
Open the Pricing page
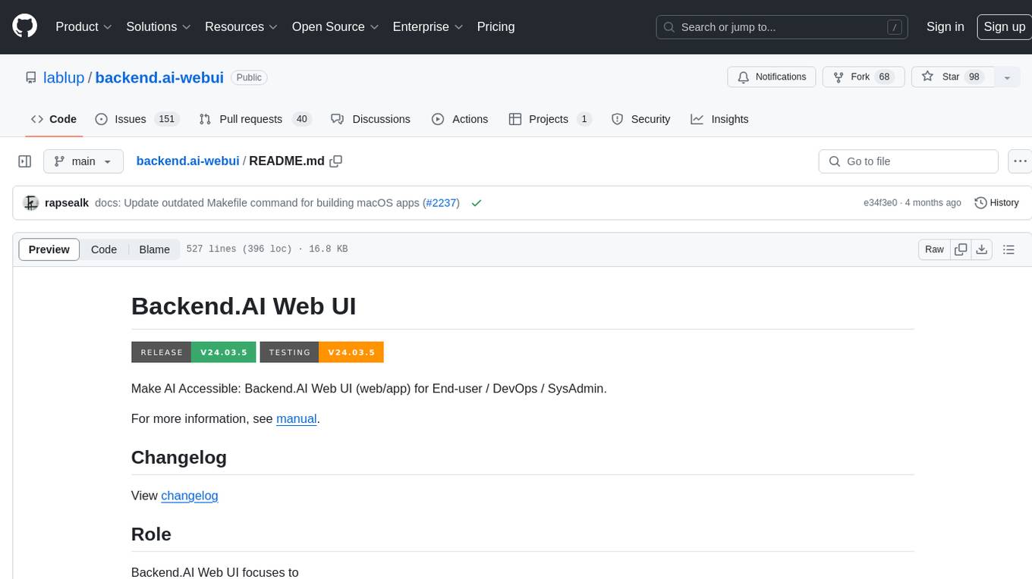tap(496, 27)
